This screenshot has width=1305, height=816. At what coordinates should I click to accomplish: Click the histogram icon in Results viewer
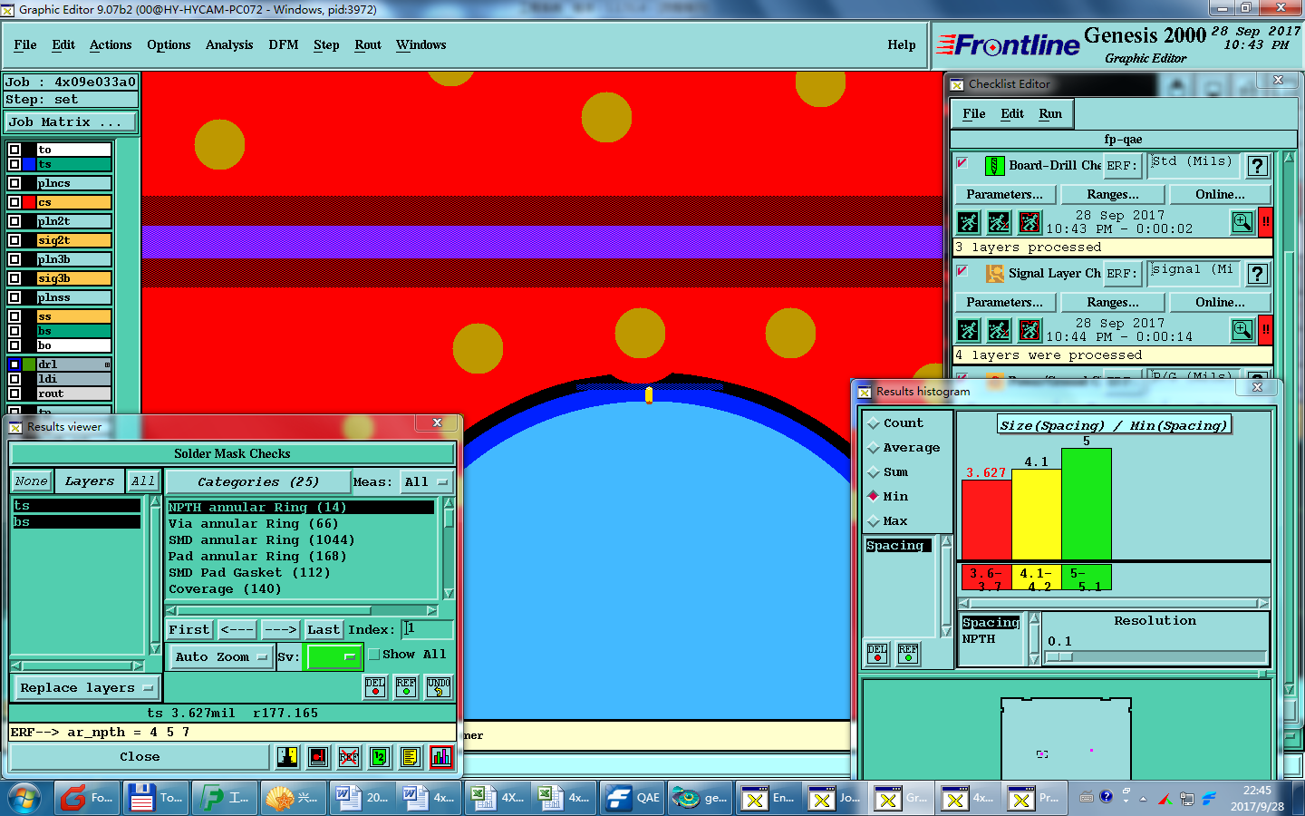[441, 757]
